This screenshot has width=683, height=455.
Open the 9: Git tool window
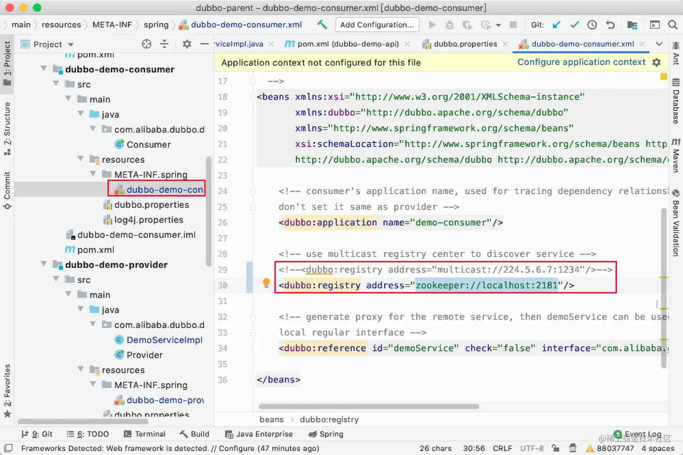[x=37, y=434]
